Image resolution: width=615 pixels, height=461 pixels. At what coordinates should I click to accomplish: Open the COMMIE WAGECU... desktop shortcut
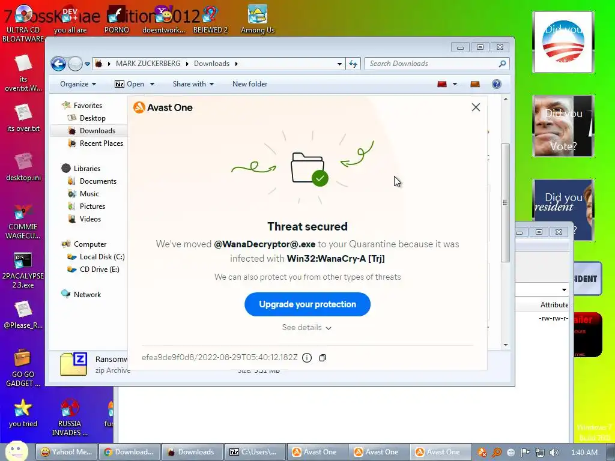pyautogui.click(x=23, y=221)
